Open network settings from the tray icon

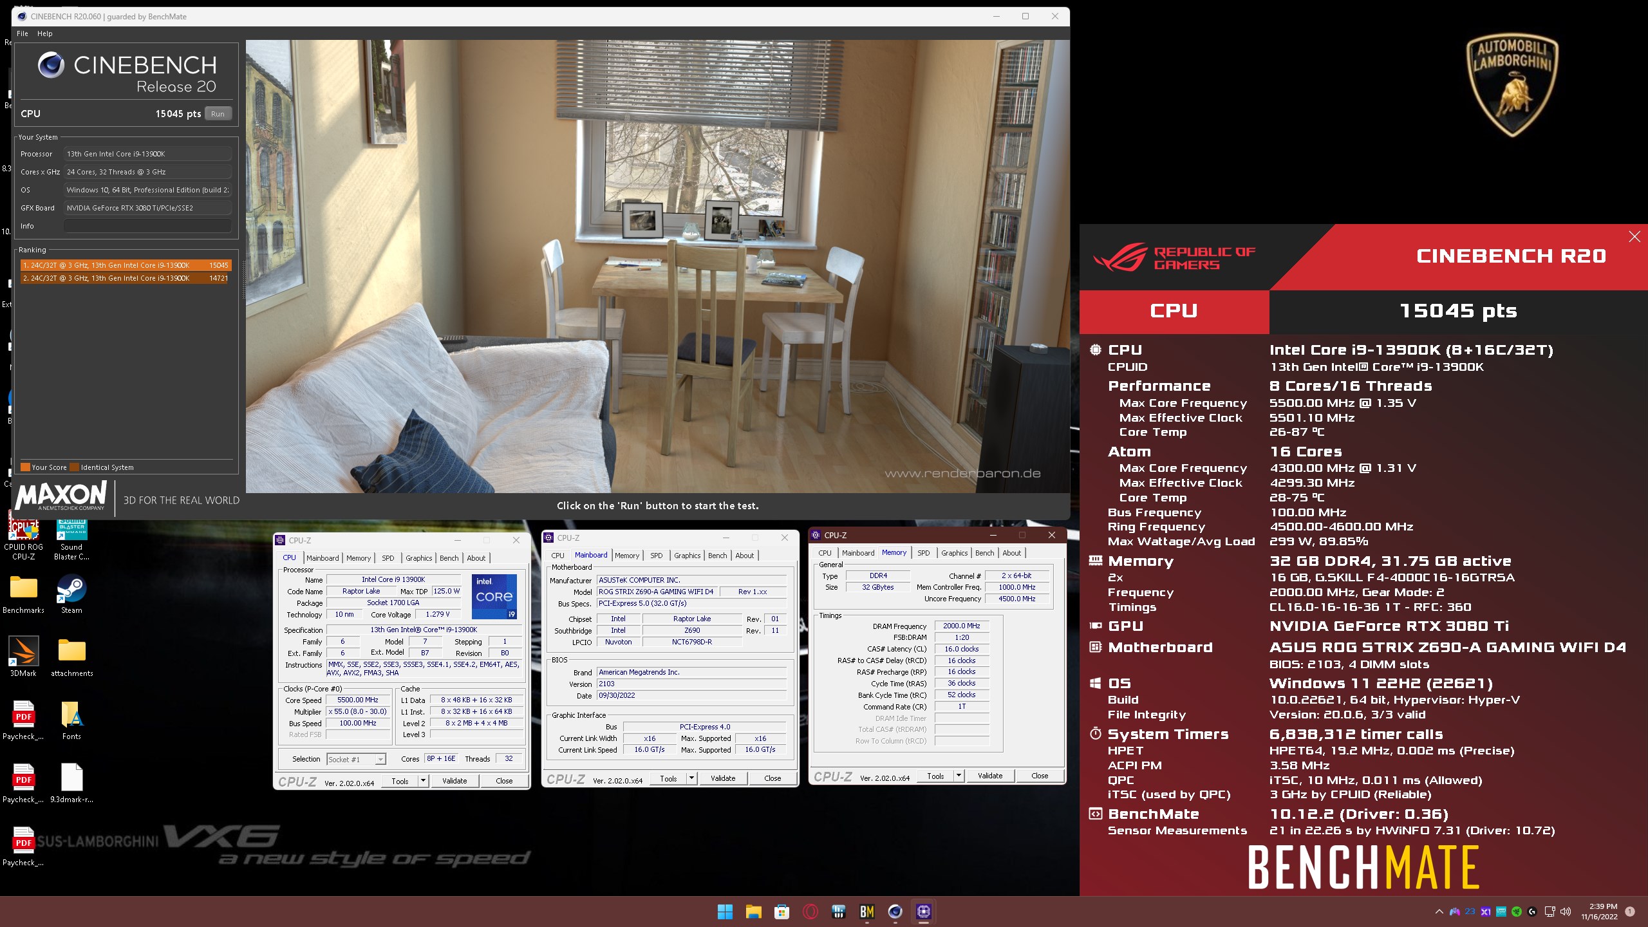(1550, 912)
